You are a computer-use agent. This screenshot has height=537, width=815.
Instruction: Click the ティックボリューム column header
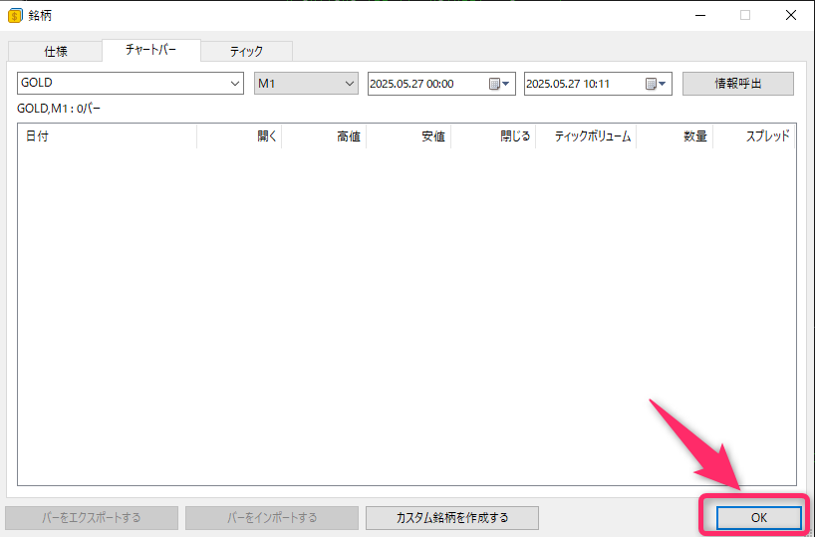586,136
